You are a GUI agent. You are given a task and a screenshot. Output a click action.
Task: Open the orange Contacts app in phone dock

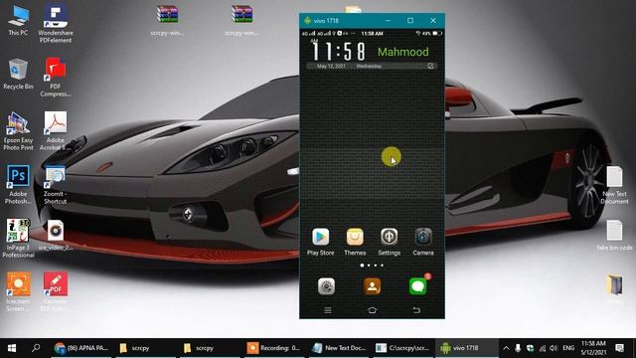[x=372, y=286]
